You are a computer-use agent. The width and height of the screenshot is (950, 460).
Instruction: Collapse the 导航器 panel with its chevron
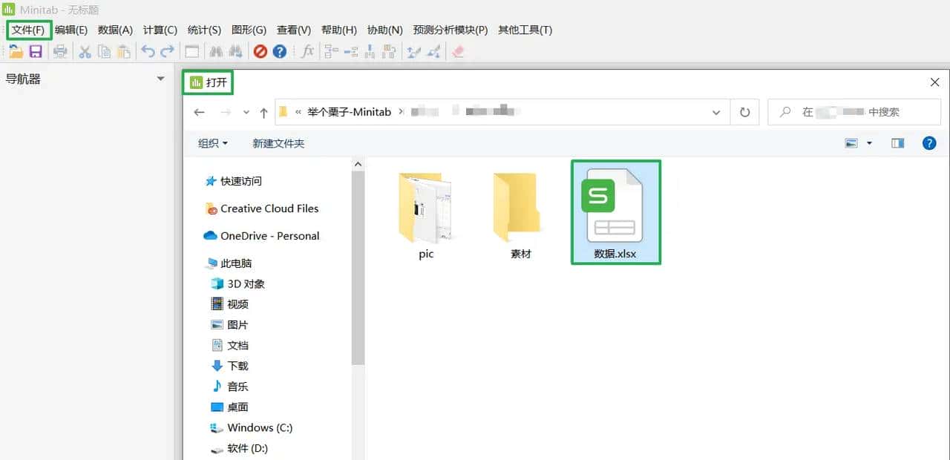[x=160, y=79]
